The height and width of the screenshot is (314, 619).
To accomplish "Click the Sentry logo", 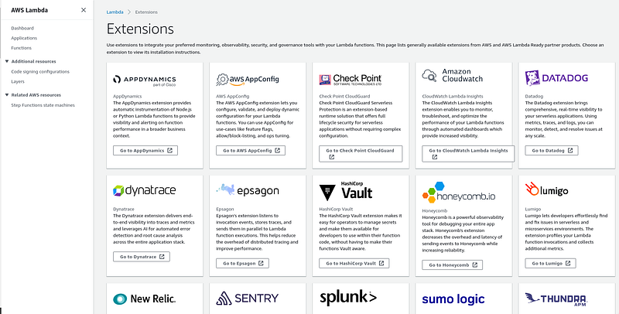I will tap(248, 299).
